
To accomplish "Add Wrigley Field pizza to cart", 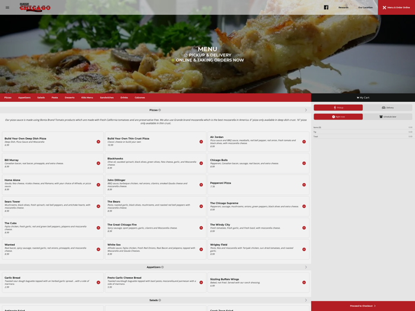I will (x=304, y=249).
